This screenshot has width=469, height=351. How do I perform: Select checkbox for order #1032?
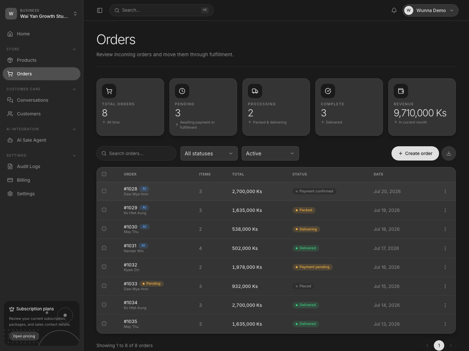click(x=104, y=267)
